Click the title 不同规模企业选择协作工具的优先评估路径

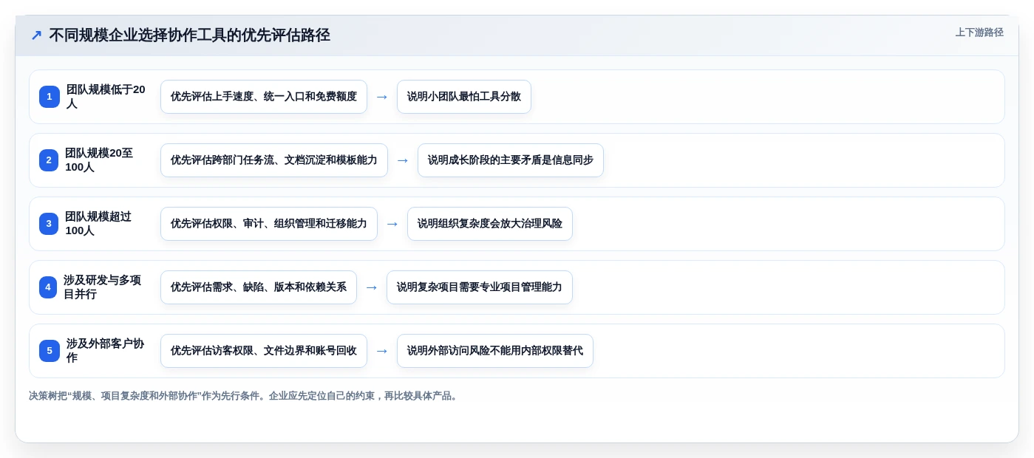[189, 35]
